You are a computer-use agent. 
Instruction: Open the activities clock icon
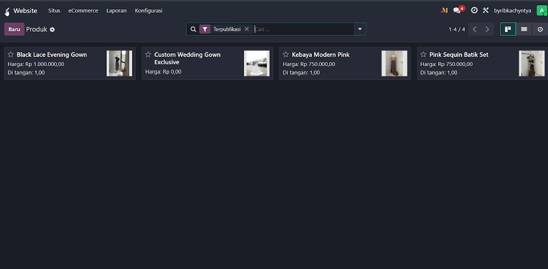coord(474,10)
